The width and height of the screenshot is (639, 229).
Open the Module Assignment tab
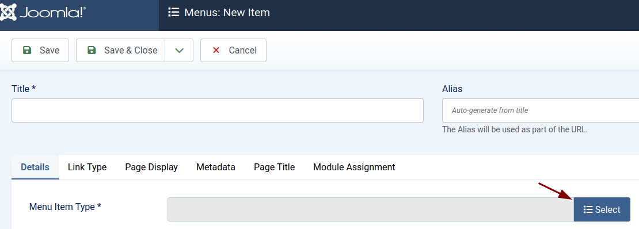(x=354, y=167)
